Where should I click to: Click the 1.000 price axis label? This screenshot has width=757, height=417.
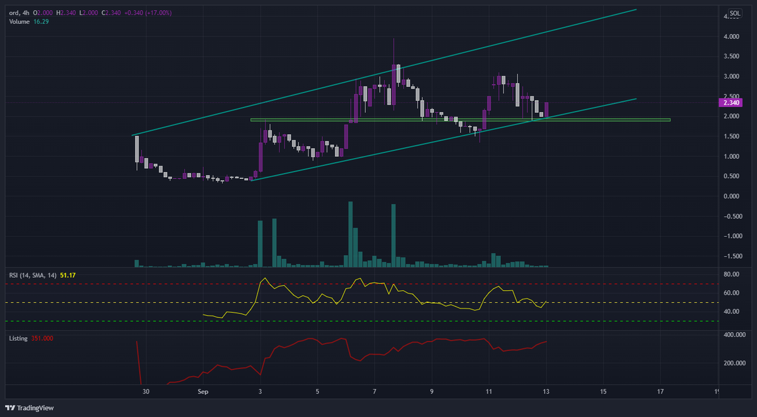(x=732, y=156)
